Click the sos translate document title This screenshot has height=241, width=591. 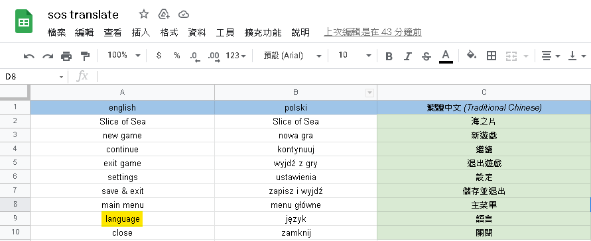[x=83, y=15]
